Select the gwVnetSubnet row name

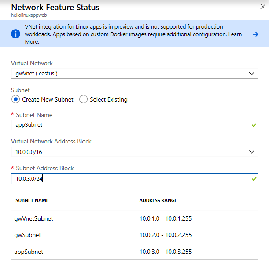pos(33,219)
